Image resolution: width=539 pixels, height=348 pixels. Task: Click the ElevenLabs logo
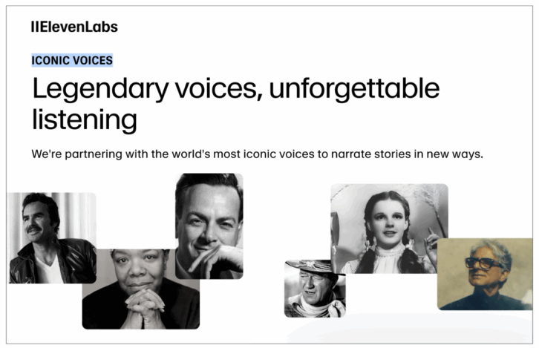[74, 27]
